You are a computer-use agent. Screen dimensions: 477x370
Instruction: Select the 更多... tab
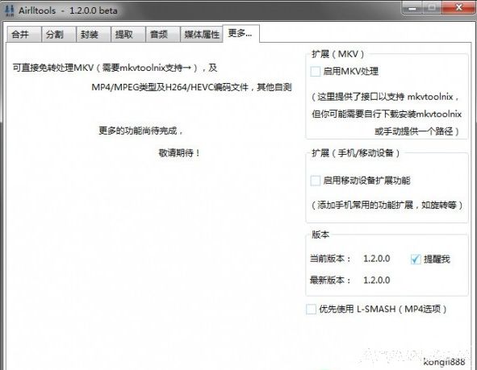coord(241,33)
